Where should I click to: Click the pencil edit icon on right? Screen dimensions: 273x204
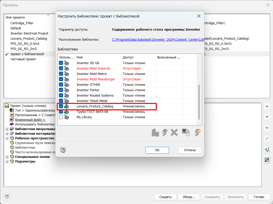point(267,139)
